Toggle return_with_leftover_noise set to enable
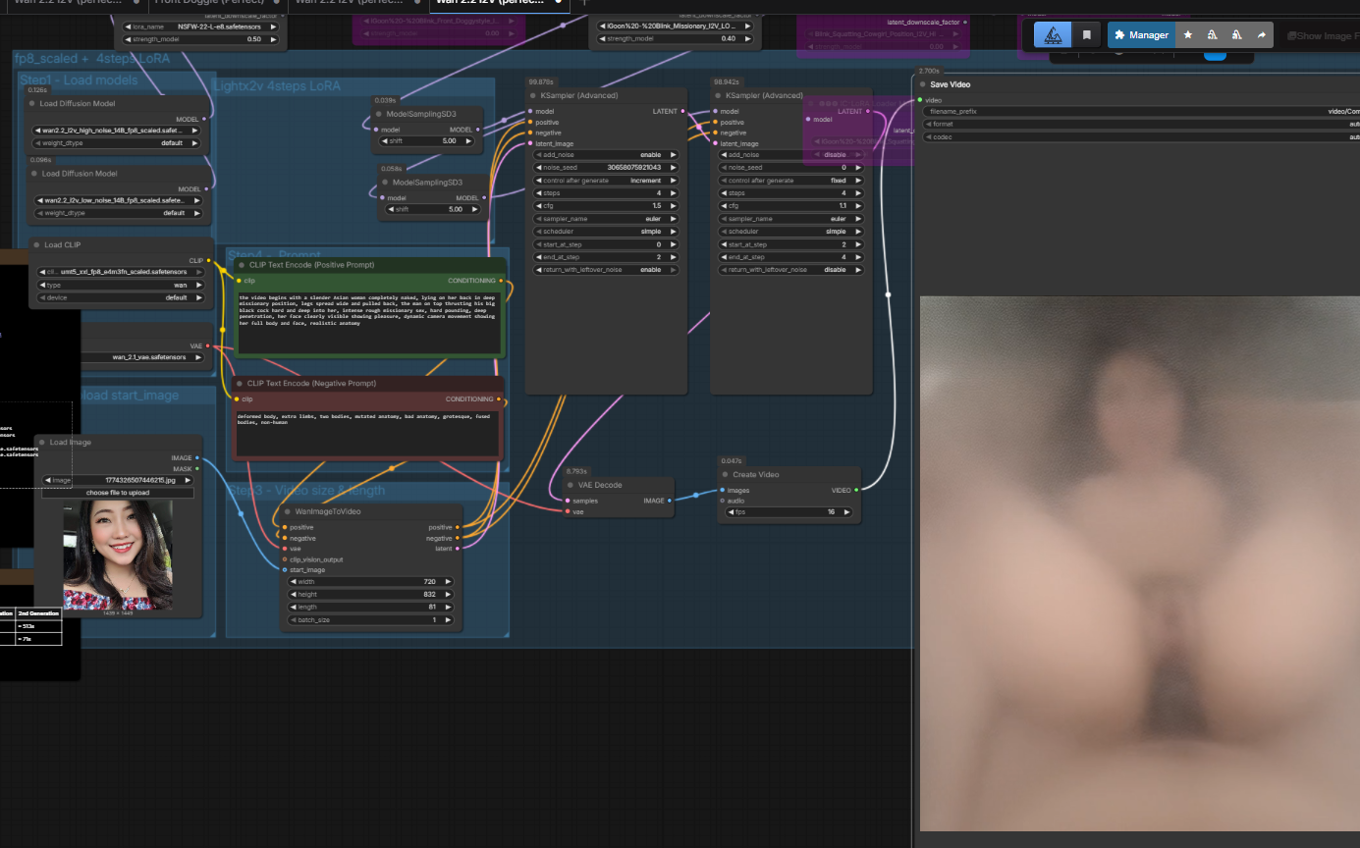Image resolution: width=1360 pixels, height=848 pixels. (x=606, y=270)
